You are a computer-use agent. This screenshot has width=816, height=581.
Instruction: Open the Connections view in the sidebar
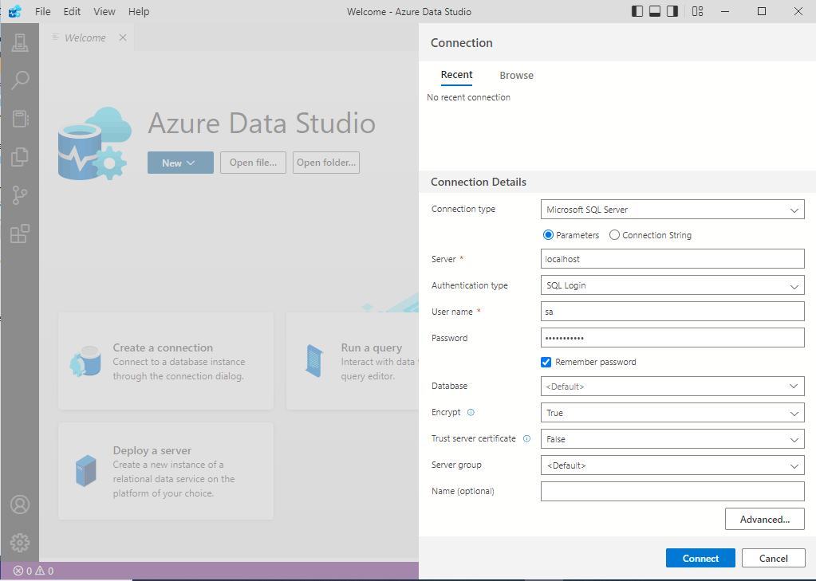click(20, 42)
